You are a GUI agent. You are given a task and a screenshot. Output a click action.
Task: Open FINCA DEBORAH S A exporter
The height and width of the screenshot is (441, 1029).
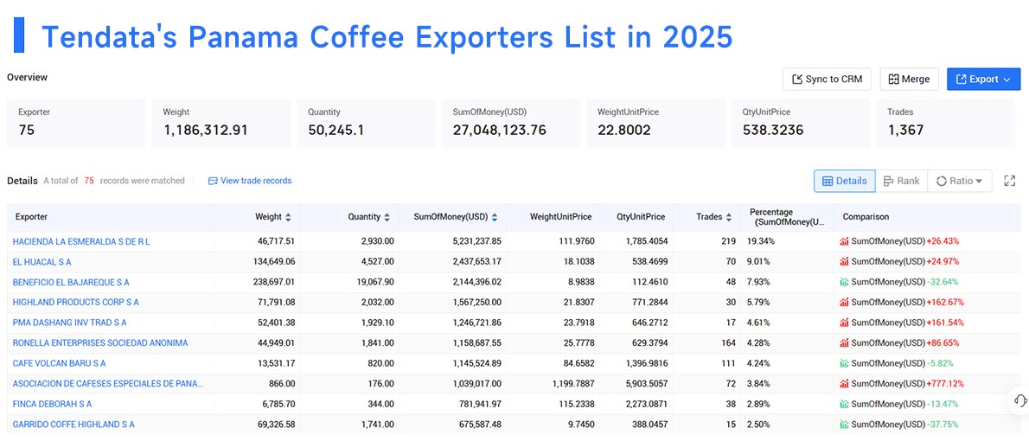tap(53, 405)
